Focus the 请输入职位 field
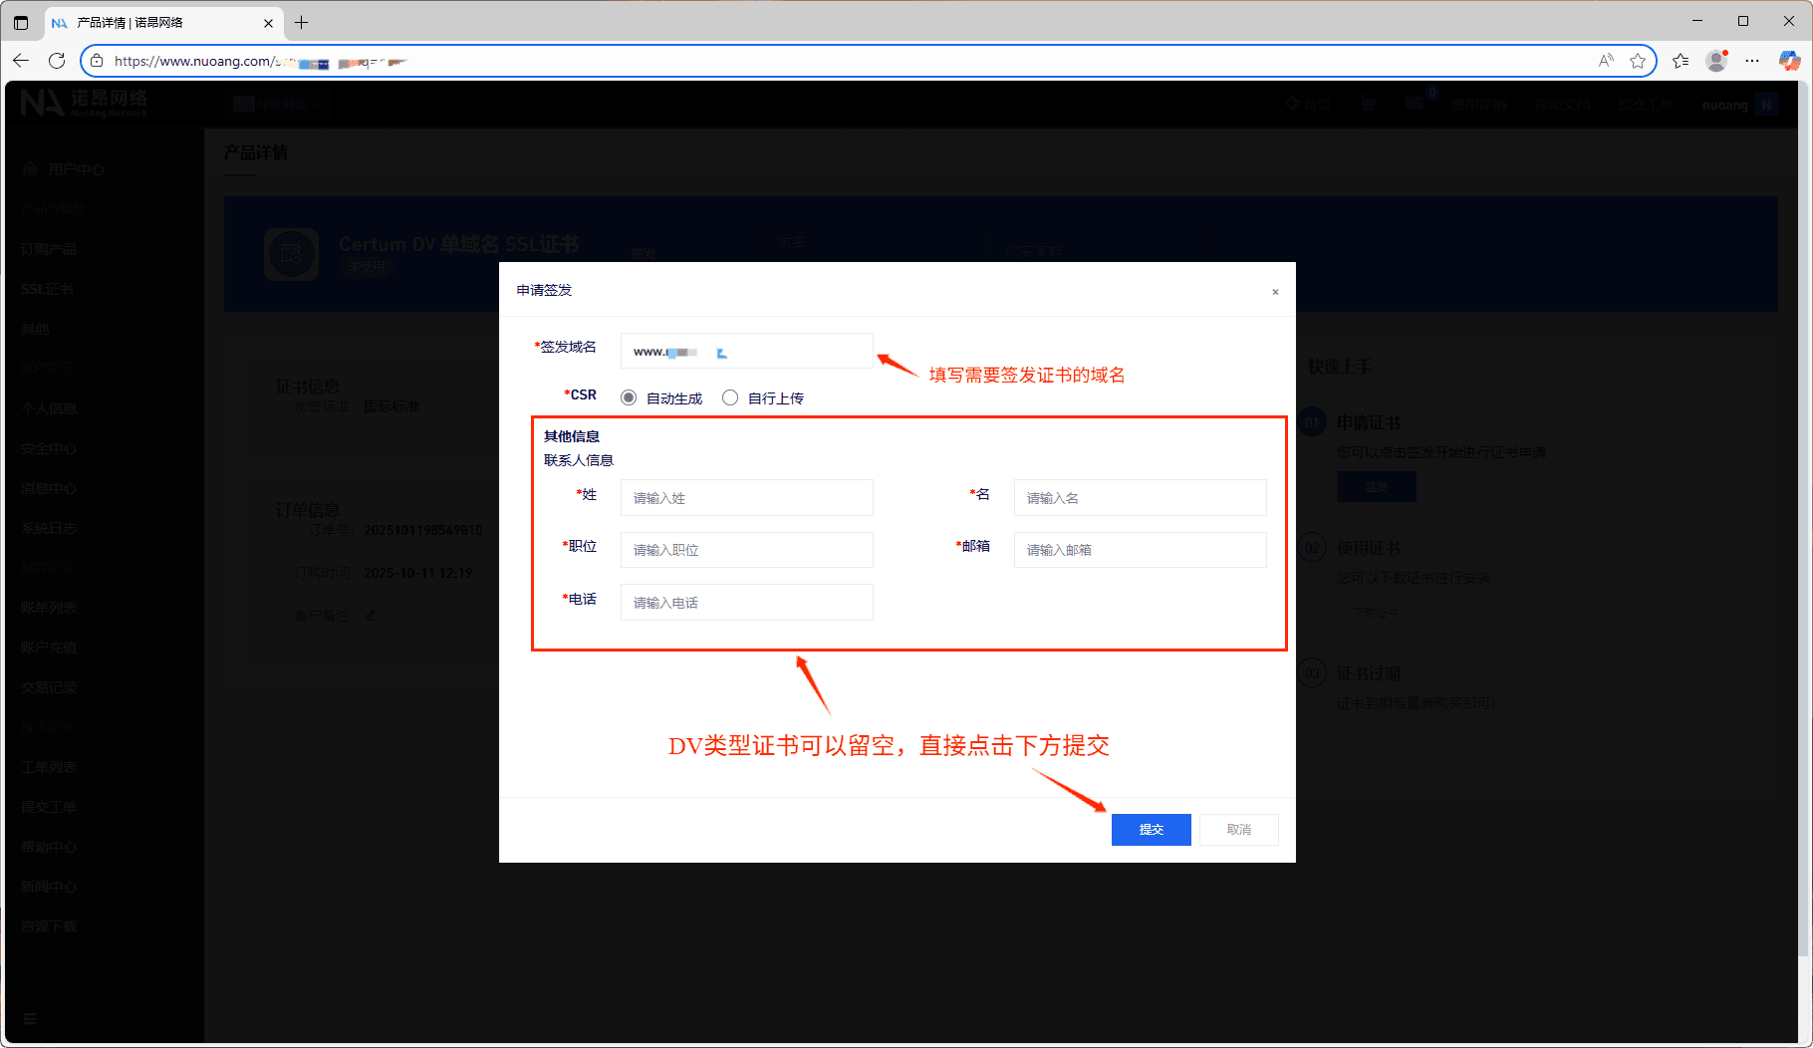The width and height of the screenshot is (1813, 1048). click(746, 550)
